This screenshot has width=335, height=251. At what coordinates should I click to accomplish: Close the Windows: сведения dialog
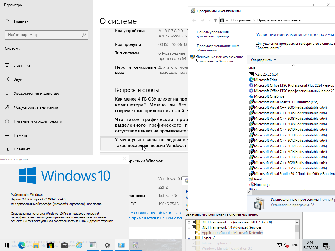[x=124, y=159]
